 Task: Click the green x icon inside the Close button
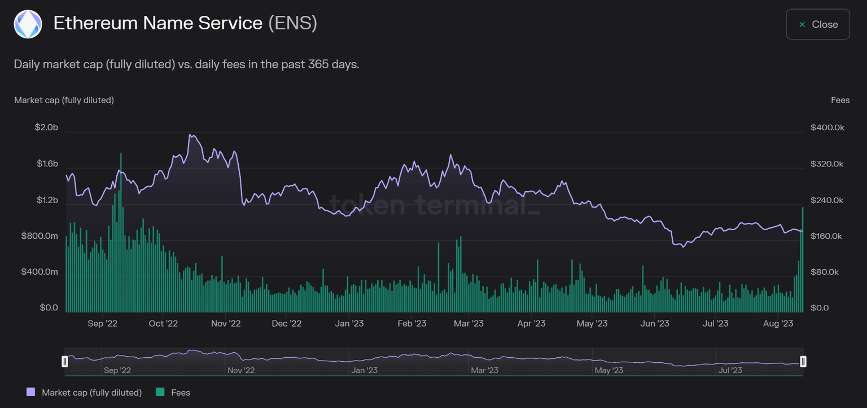(x=802, y=24)
